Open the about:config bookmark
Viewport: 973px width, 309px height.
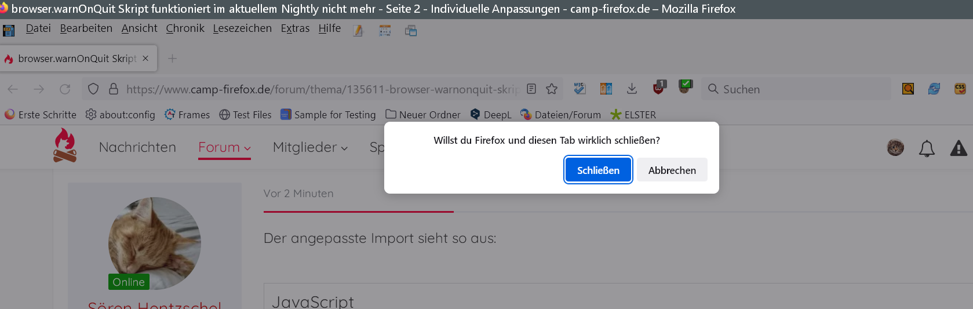click(121, 115)
